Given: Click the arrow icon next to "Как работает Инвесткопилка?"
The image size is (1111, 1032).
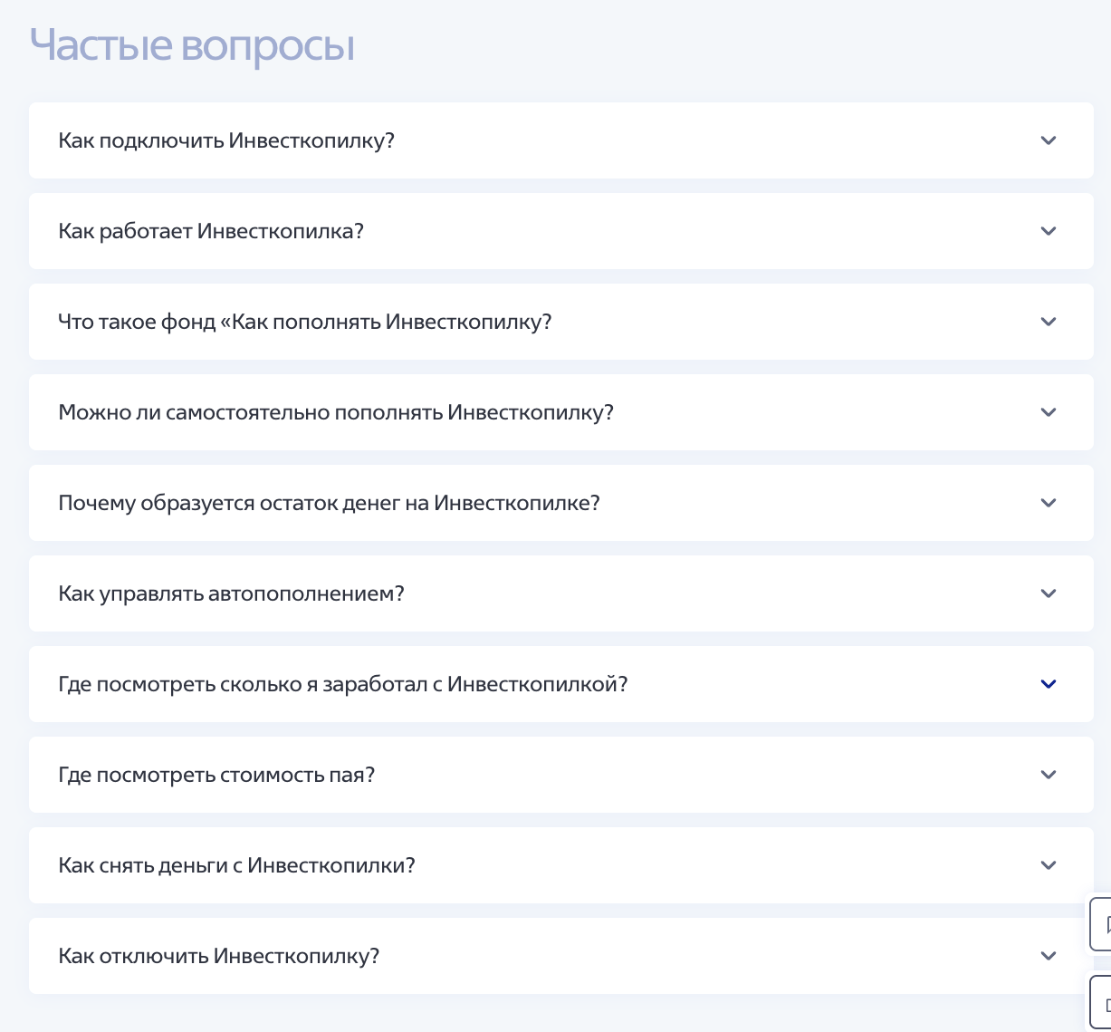Looking at the screenshot, I should click(1049, 231).
